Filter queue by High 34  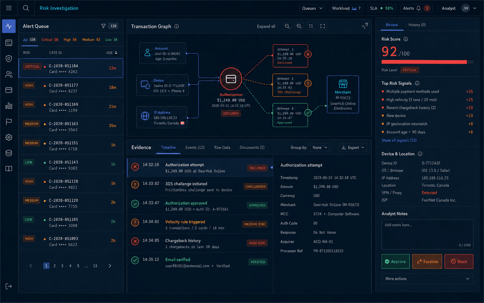pyautogui.click(x=70, y=40)
